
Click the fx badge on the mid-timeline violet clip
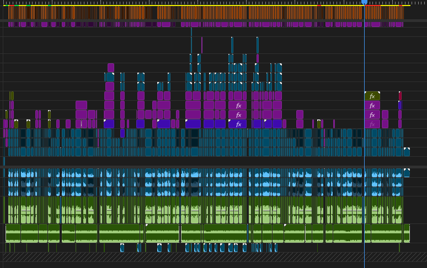click(238, 124)
